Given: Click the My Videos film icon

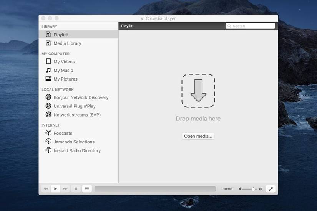Looking at the screenshot, I should tap(48, 61).
